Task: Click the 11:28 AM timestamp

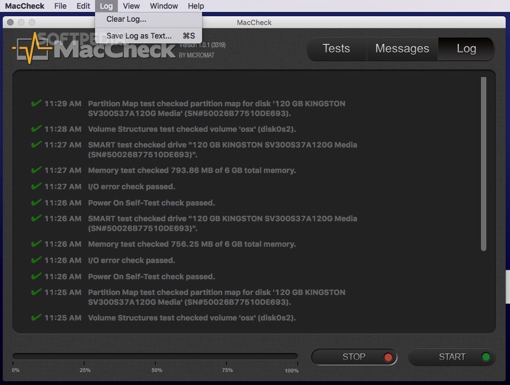Action: (63, 129)
